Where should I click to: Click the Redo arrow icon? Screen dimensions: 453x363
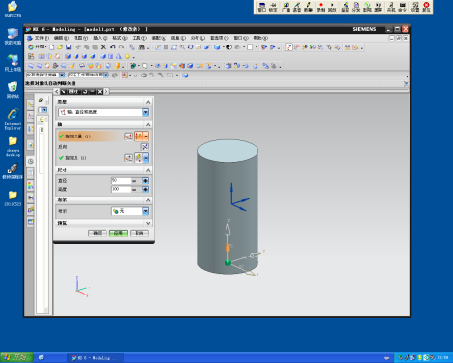click(121, 47)
